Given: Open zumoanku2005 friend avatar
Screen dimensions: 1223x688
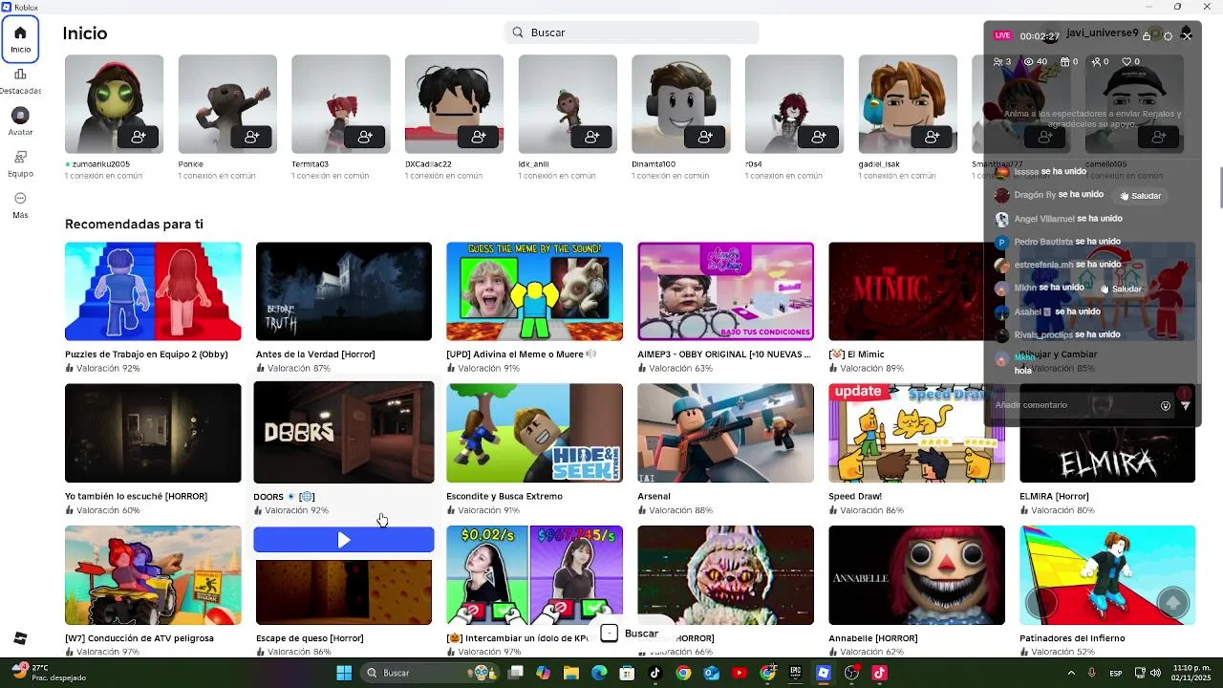Looking at the screenshot, I should pyautogui.click(x=114, y=103).
